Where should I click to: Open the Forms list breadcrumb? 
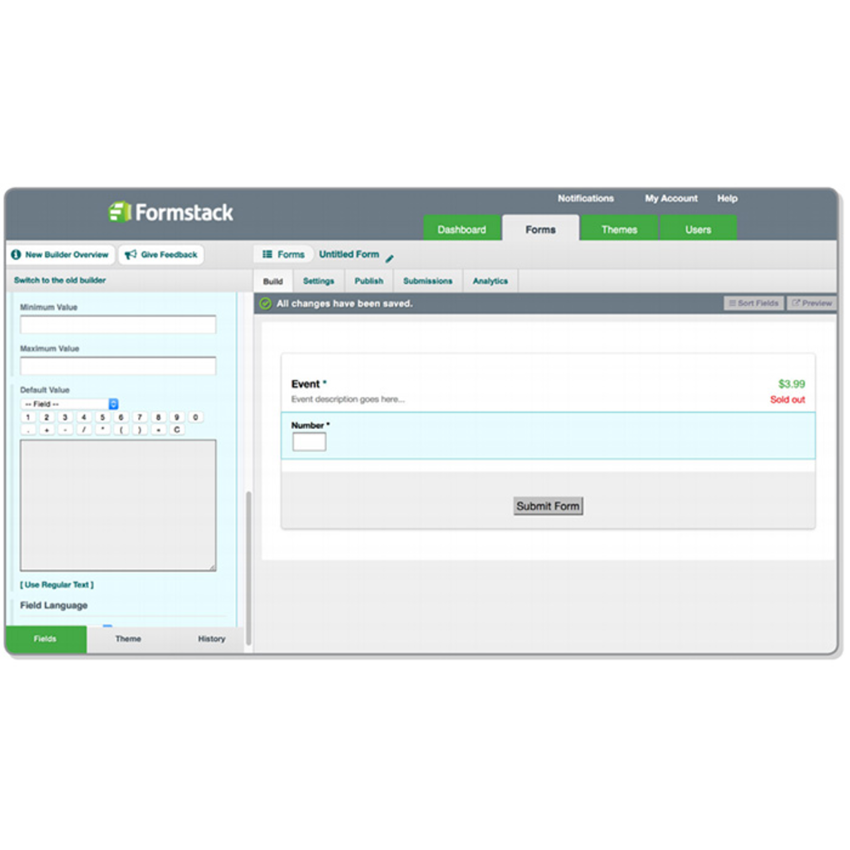[284, 254]
